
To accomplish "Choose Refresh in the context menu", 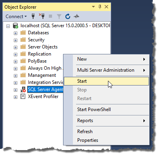I will [x=106, y=132].
